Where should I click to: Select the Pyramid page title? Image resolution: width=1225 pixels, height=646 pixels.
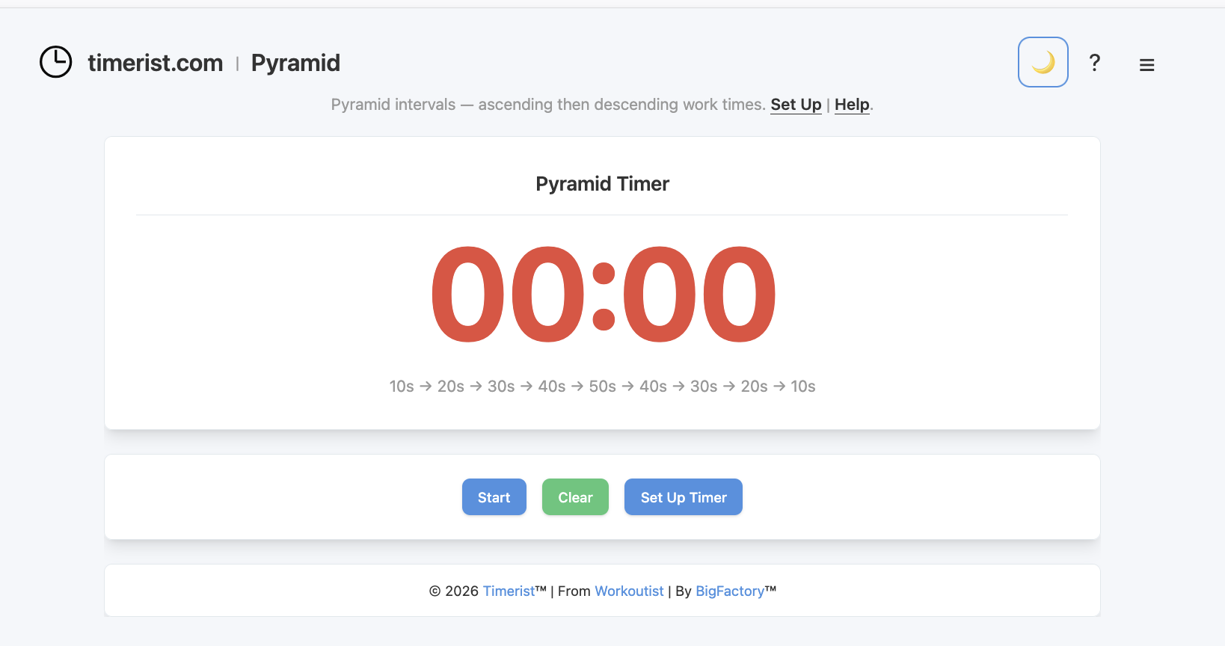295,63
